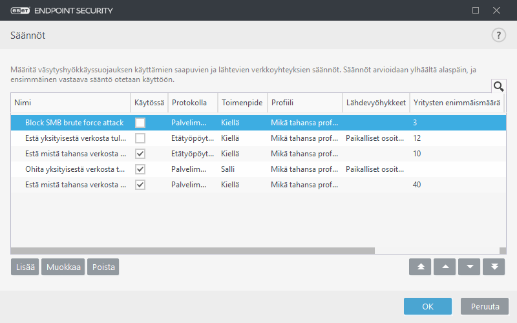Image resolution: width=517 pixels, height=323 pixels.
Task: Sort by the Käytössä column header
Action: click(149, 103)
